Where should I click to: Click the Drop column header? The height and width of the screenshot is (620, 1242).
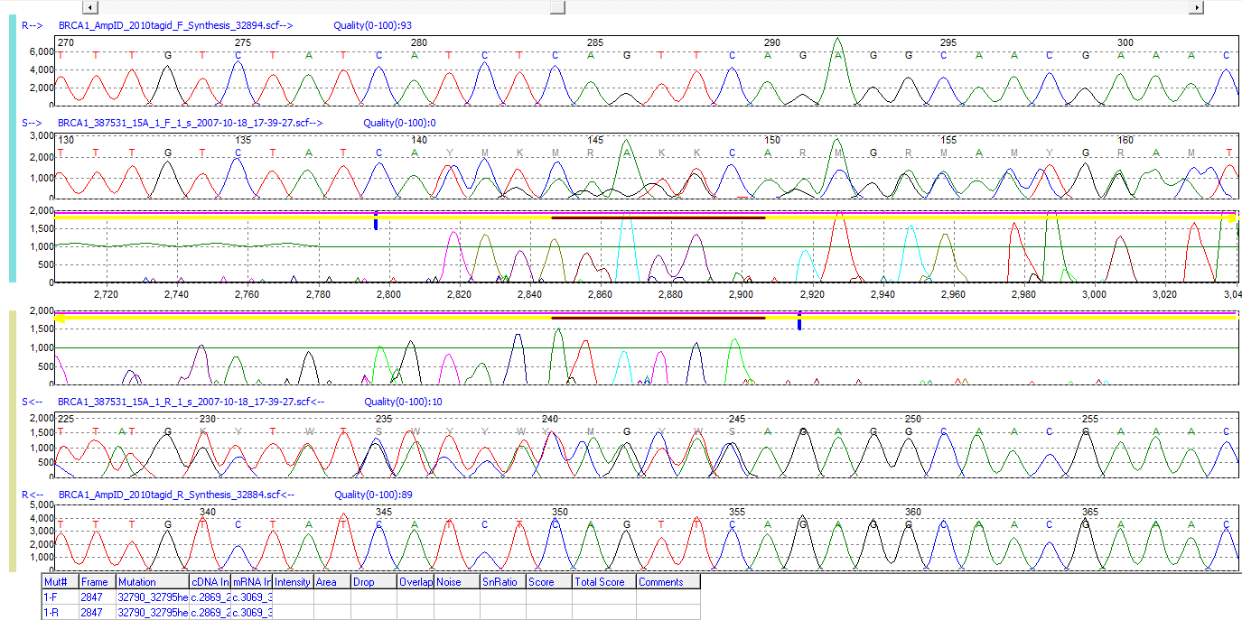[374, 582]
